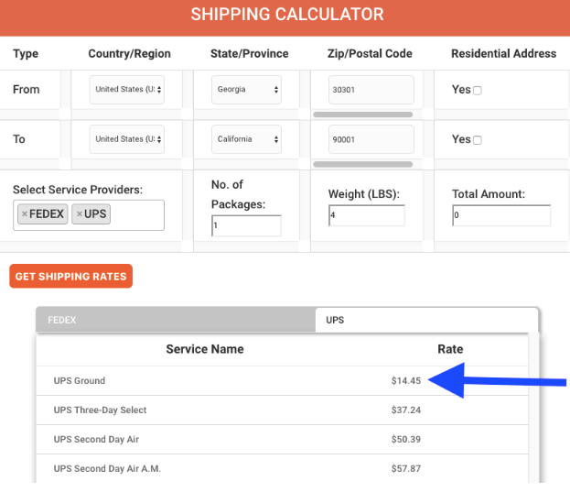Click the Weight (LBS) input field
This screenshot has height=503, width=570.
pyautogui.click(x=367, y=215)
